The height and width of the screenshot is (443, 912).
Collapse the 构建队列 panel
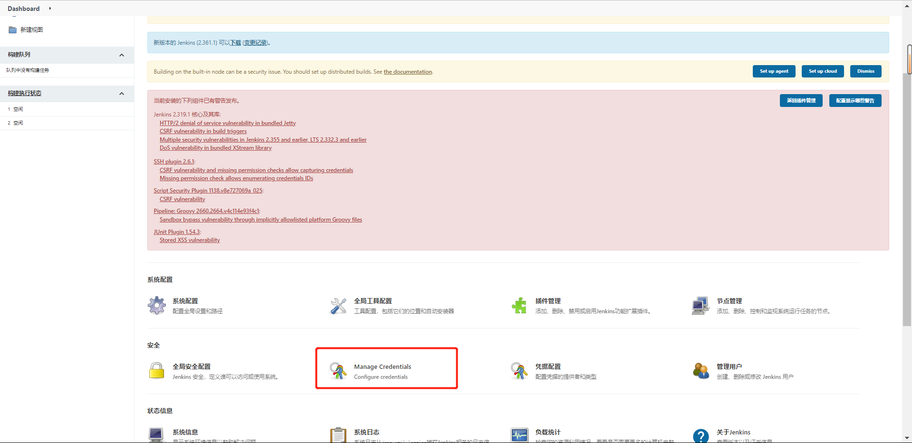tap(122, 55)
